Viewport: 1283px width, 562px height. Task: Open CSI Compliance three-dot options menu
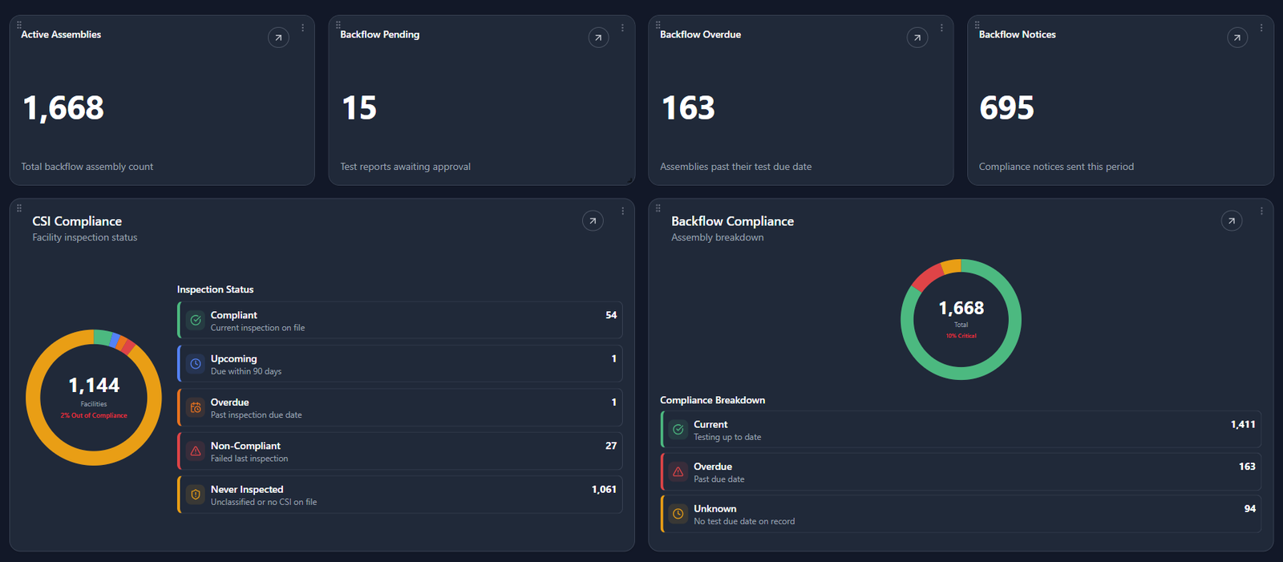coord(622,212)
